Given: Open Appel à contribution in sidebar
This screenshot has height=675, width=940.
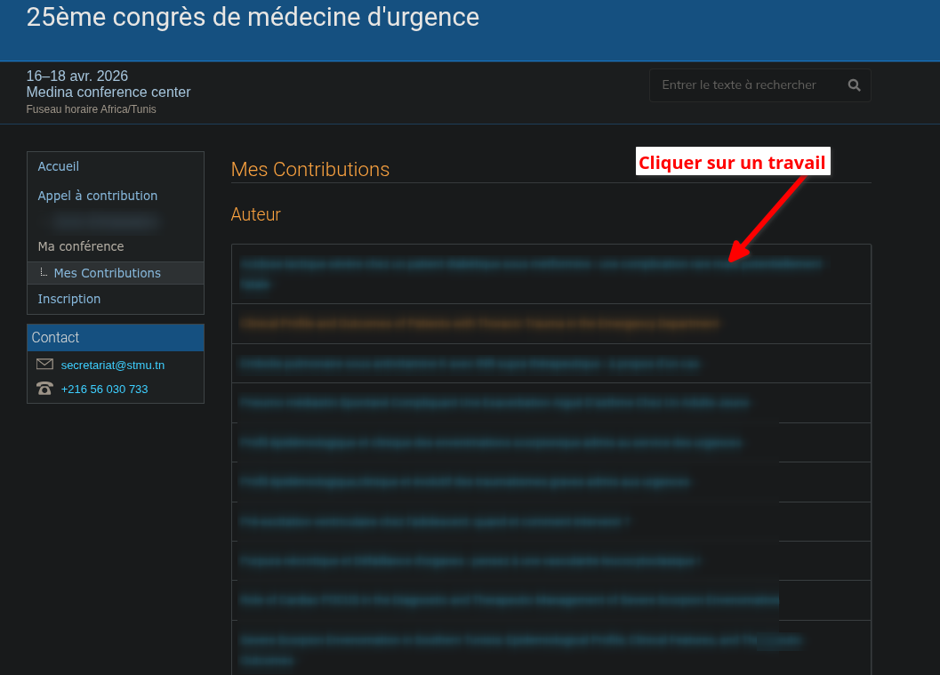Looking at the screenshot, I should 98,196.
